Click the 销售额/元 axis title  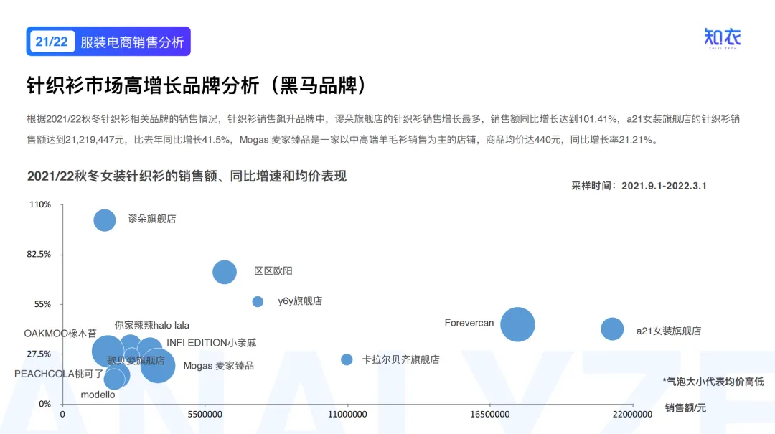point(685,407)
